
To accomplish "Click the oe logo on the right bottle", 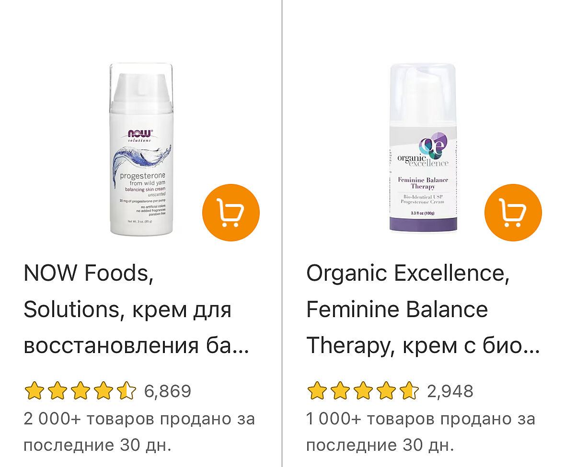I will [433, 145].
